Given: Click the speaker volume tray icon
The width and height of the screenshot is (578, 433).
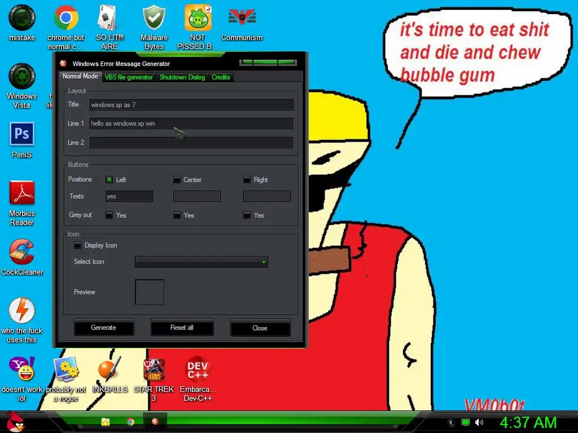Looking at the screenshot, I should (x=479, y=422).
